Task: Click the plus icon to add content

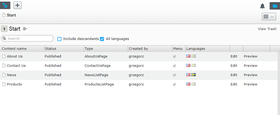Action: 18,5
